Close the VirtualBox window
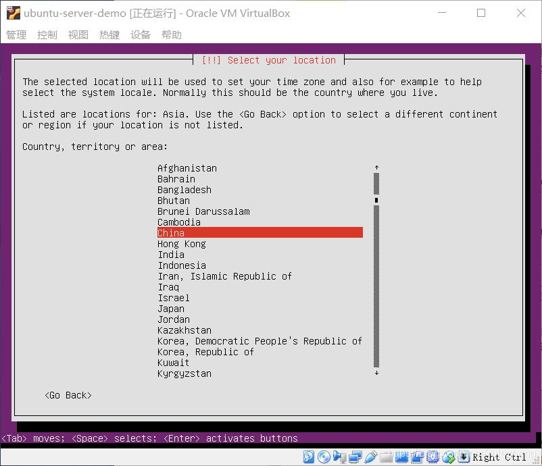The width and height of the screenshot is (542, 466). [521, 13]
